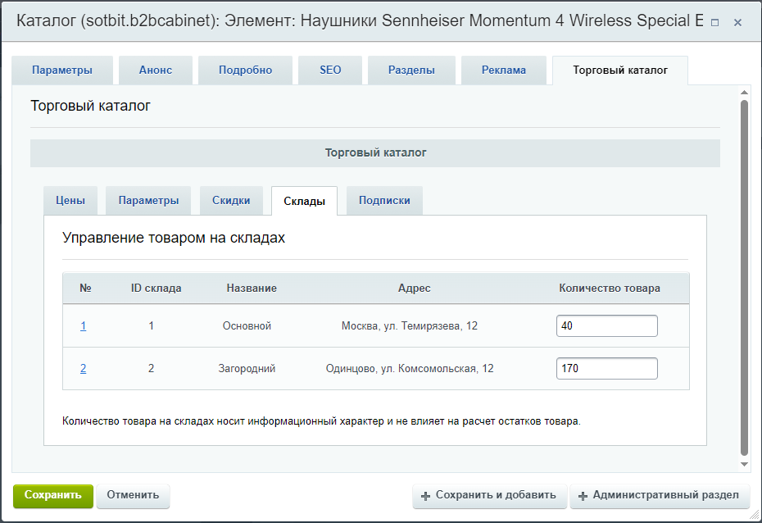Viewport: 762px width, 523px height.
Task: Select the Загородний warehouse name cell
Action: [x=247, y=369]
